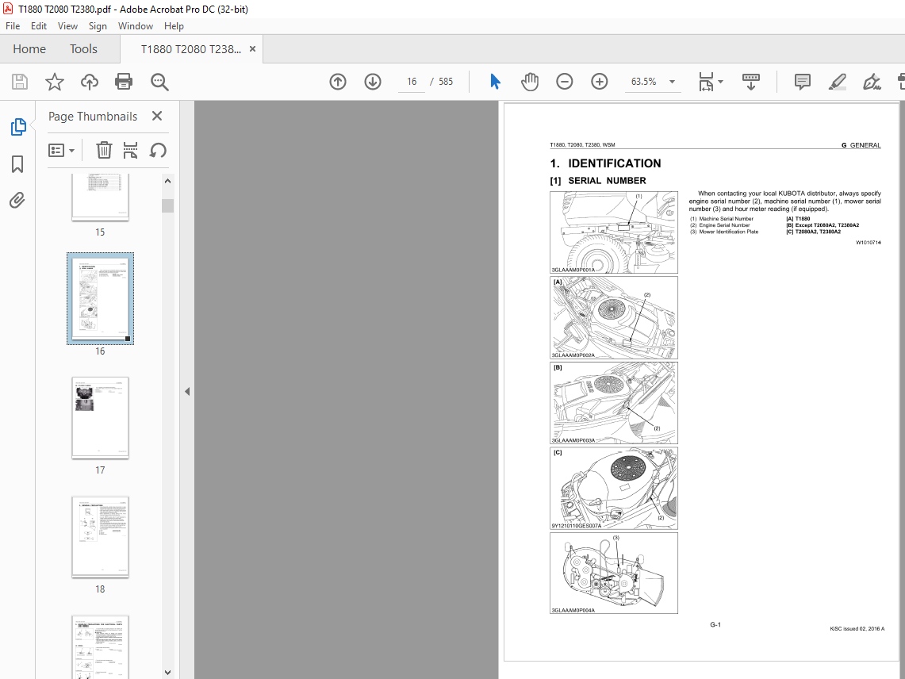The image size is (905, 679).
Task: Open Find text magnifier icon
Action: point(159,82)
